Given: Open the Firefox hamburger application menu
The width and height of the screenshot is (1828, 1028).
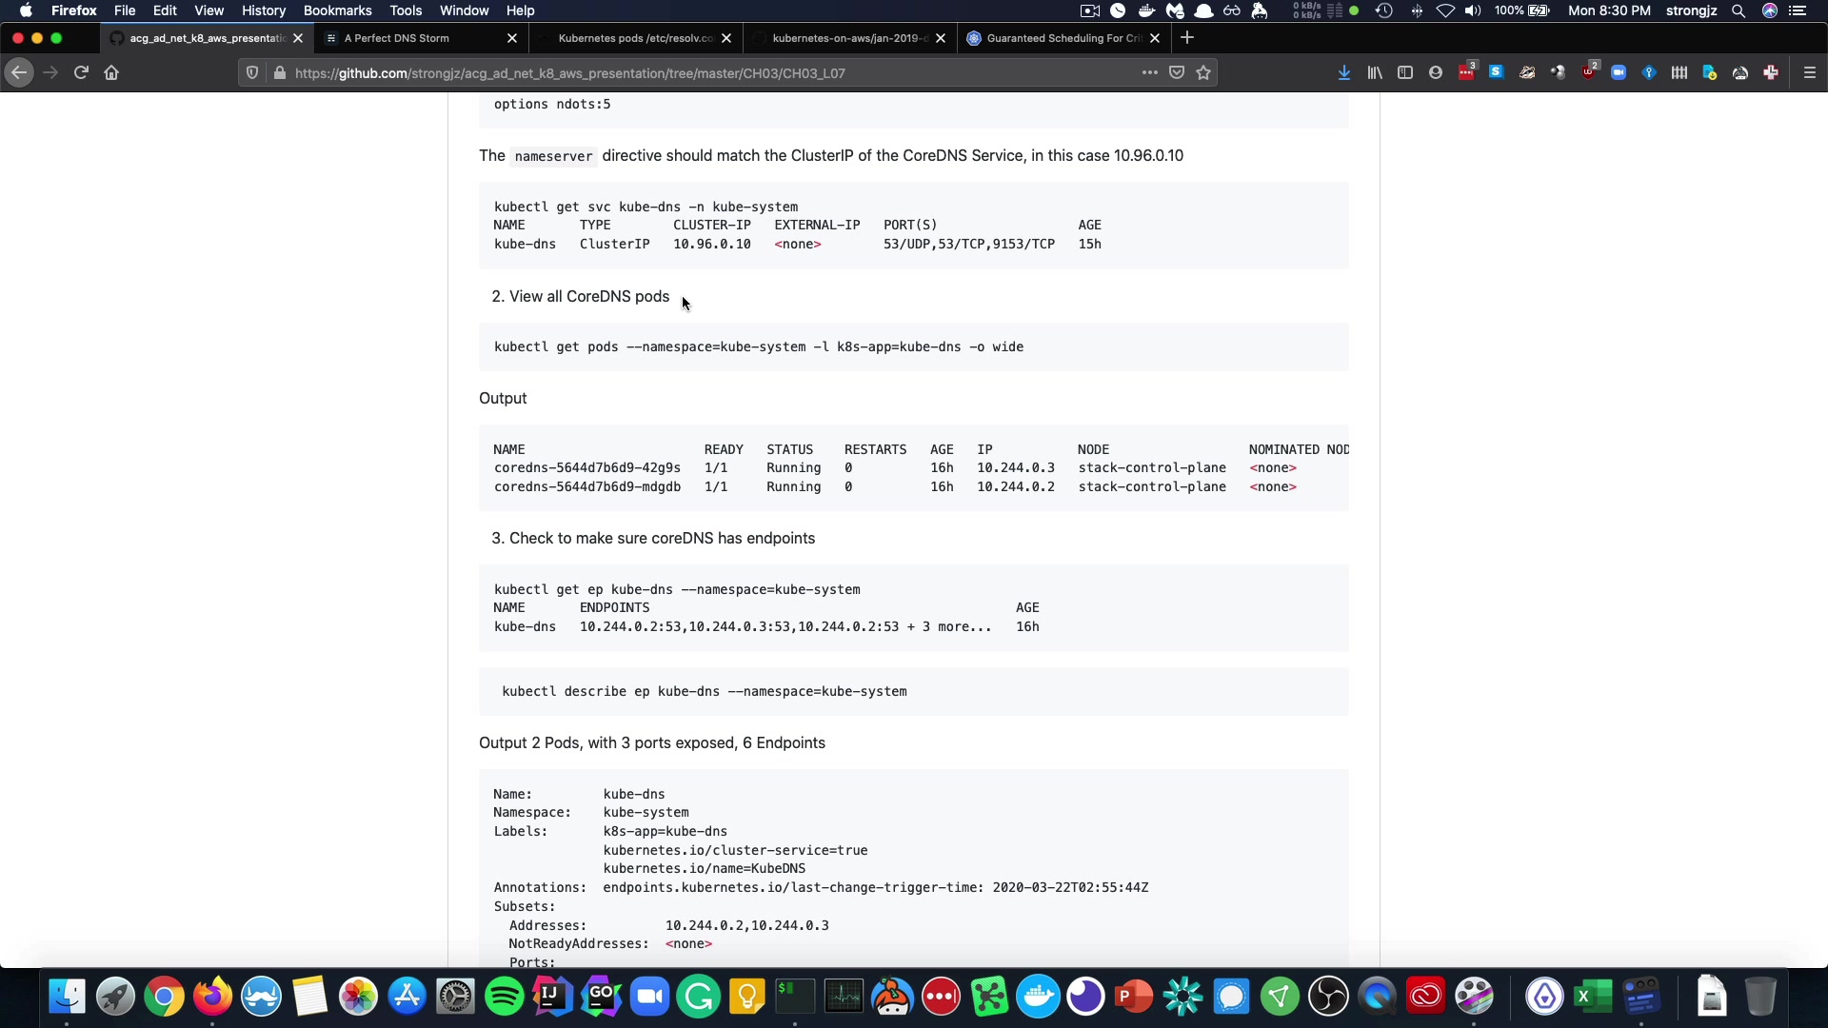Looking at the screenshot, I should [1809, 72].
